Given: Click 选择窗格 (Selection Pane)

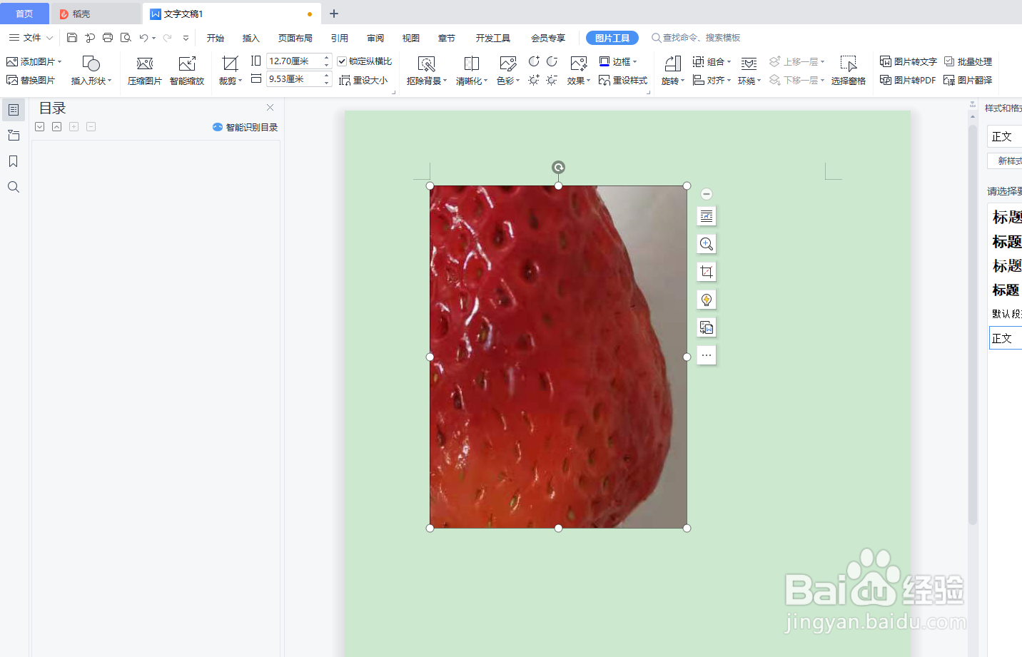Looking at the screenshot, I should (849, 71).
